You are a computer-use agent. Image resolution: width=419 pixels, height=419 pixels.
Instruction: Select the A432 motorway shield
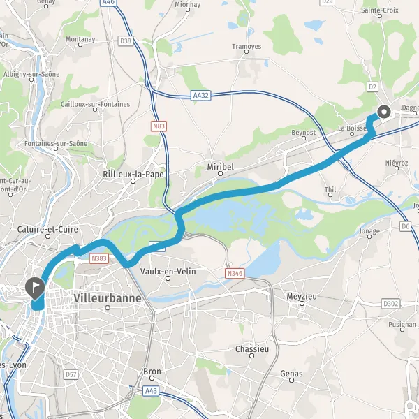tap(200, 96)
